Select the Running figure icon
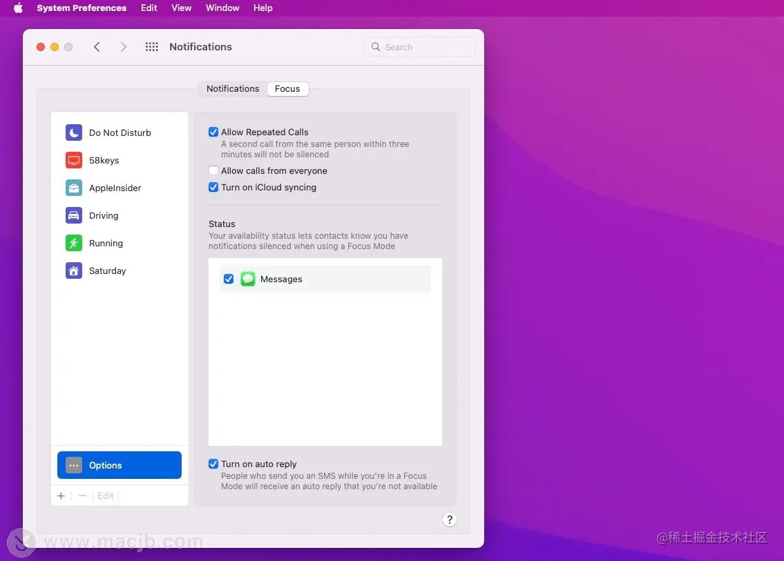The height and width of the screenshot is (561, 784). pyautogui.click(x=73, y=244)
